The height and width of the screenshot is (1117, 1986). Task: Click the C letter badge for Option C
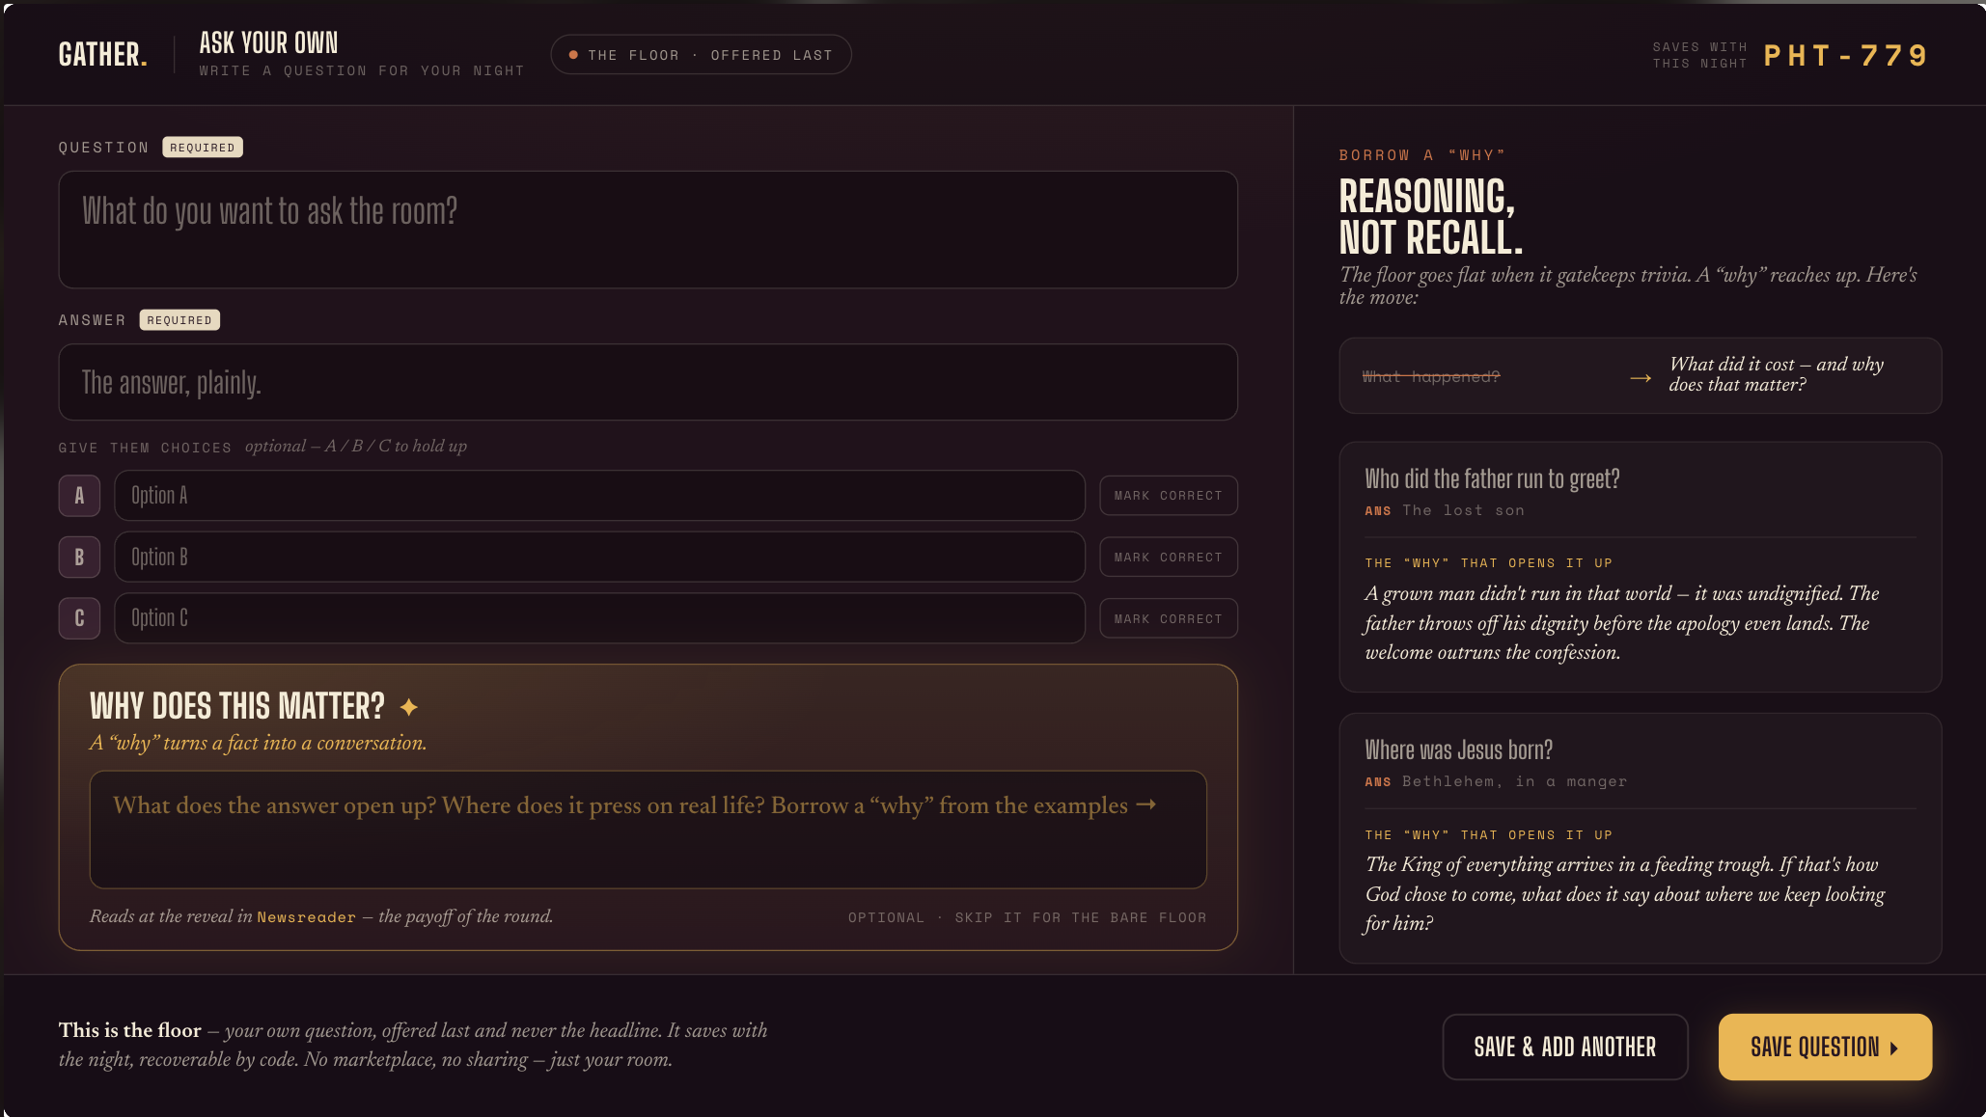(x=79, y=618)
